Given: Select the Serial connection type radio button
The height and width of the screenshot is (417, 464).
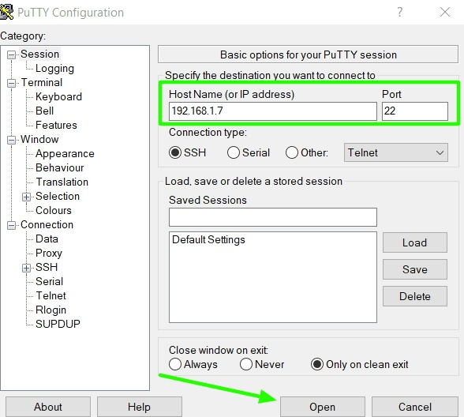Looking at the screenshot, I should click(234, 152).
